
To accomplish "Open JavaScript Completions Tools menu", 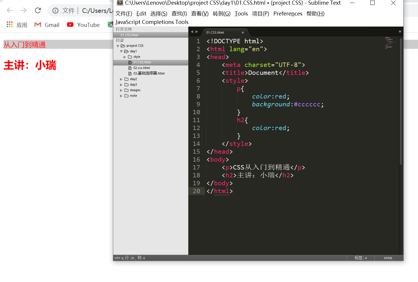I will click(x=152, y=22).
